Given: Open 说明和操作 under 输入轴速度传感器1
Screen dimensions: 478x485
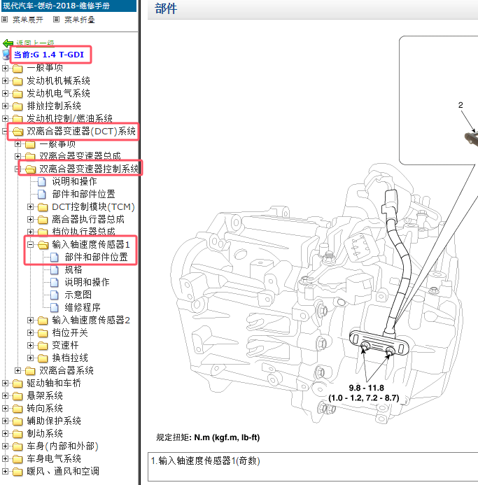Looking at the screenshot, I should pos(87,282).
